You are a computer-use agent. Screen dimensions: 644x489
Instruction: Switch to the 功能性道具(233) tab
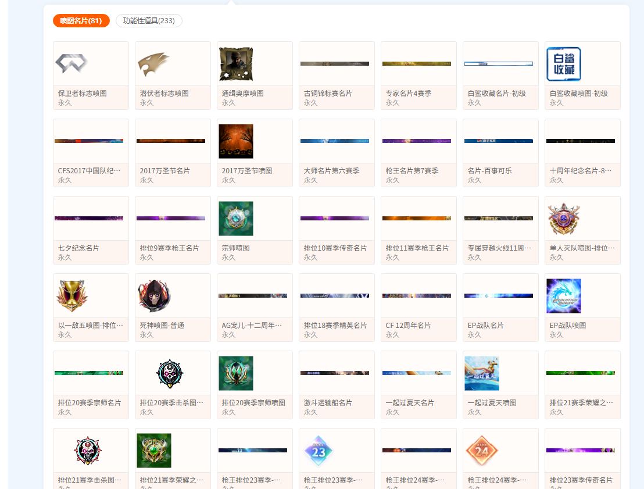pyautogui.click(x=149, y=21)
